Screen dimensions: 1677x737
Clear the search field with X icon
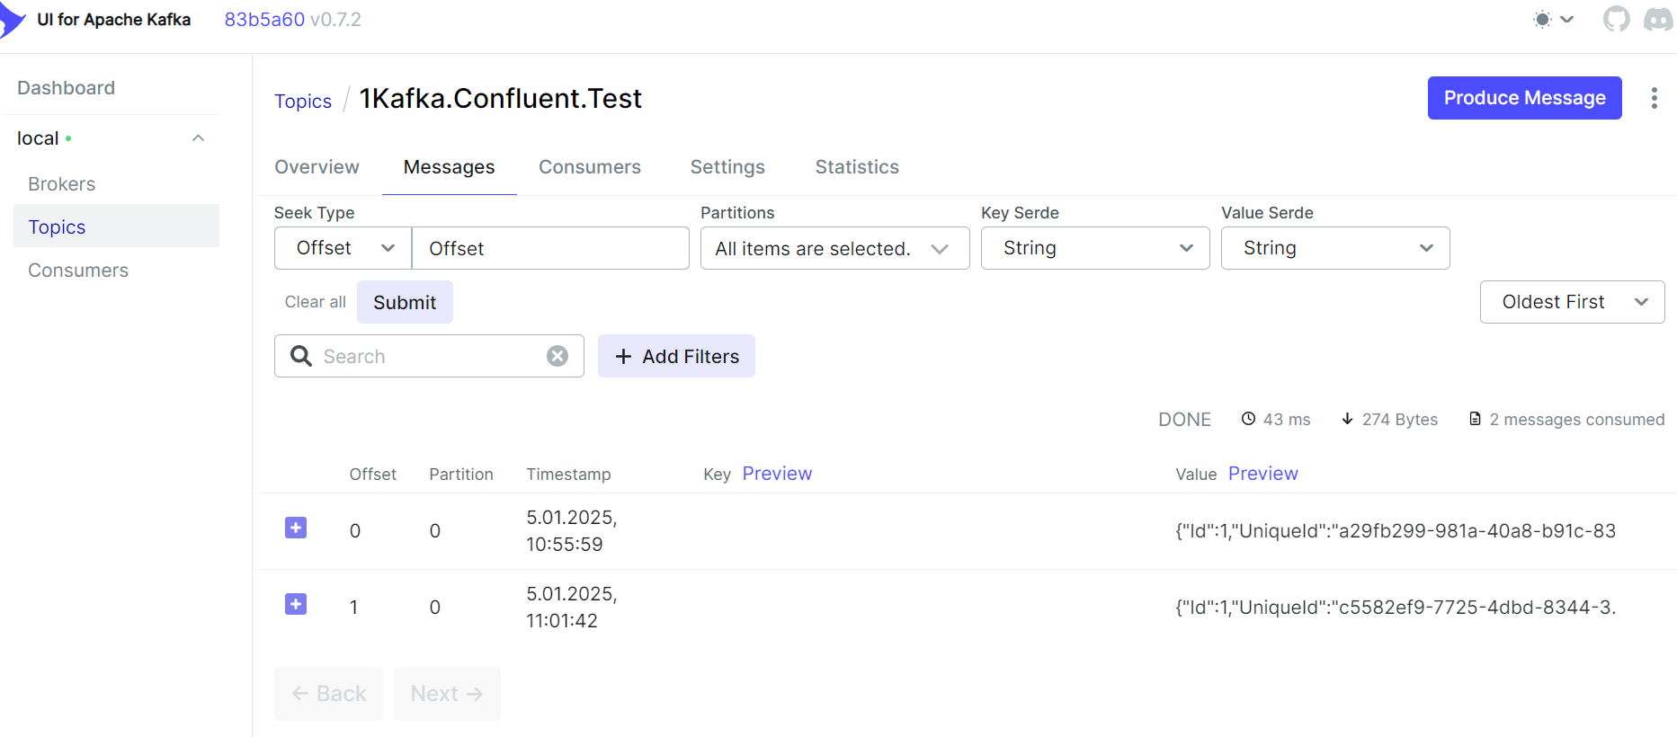point(558,356)
